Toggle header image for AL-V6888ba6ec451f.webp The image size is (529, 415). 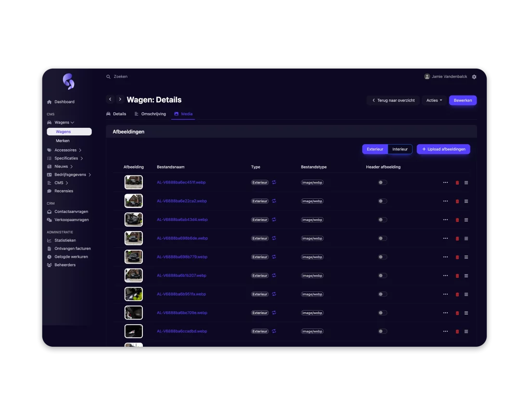pos(382,182)
